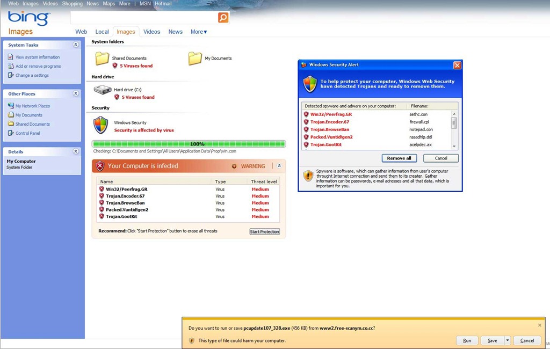Switch to the Videos search tab
This screenshot has height=349, width=550.
pyautogui.click(x=151, y=32)
